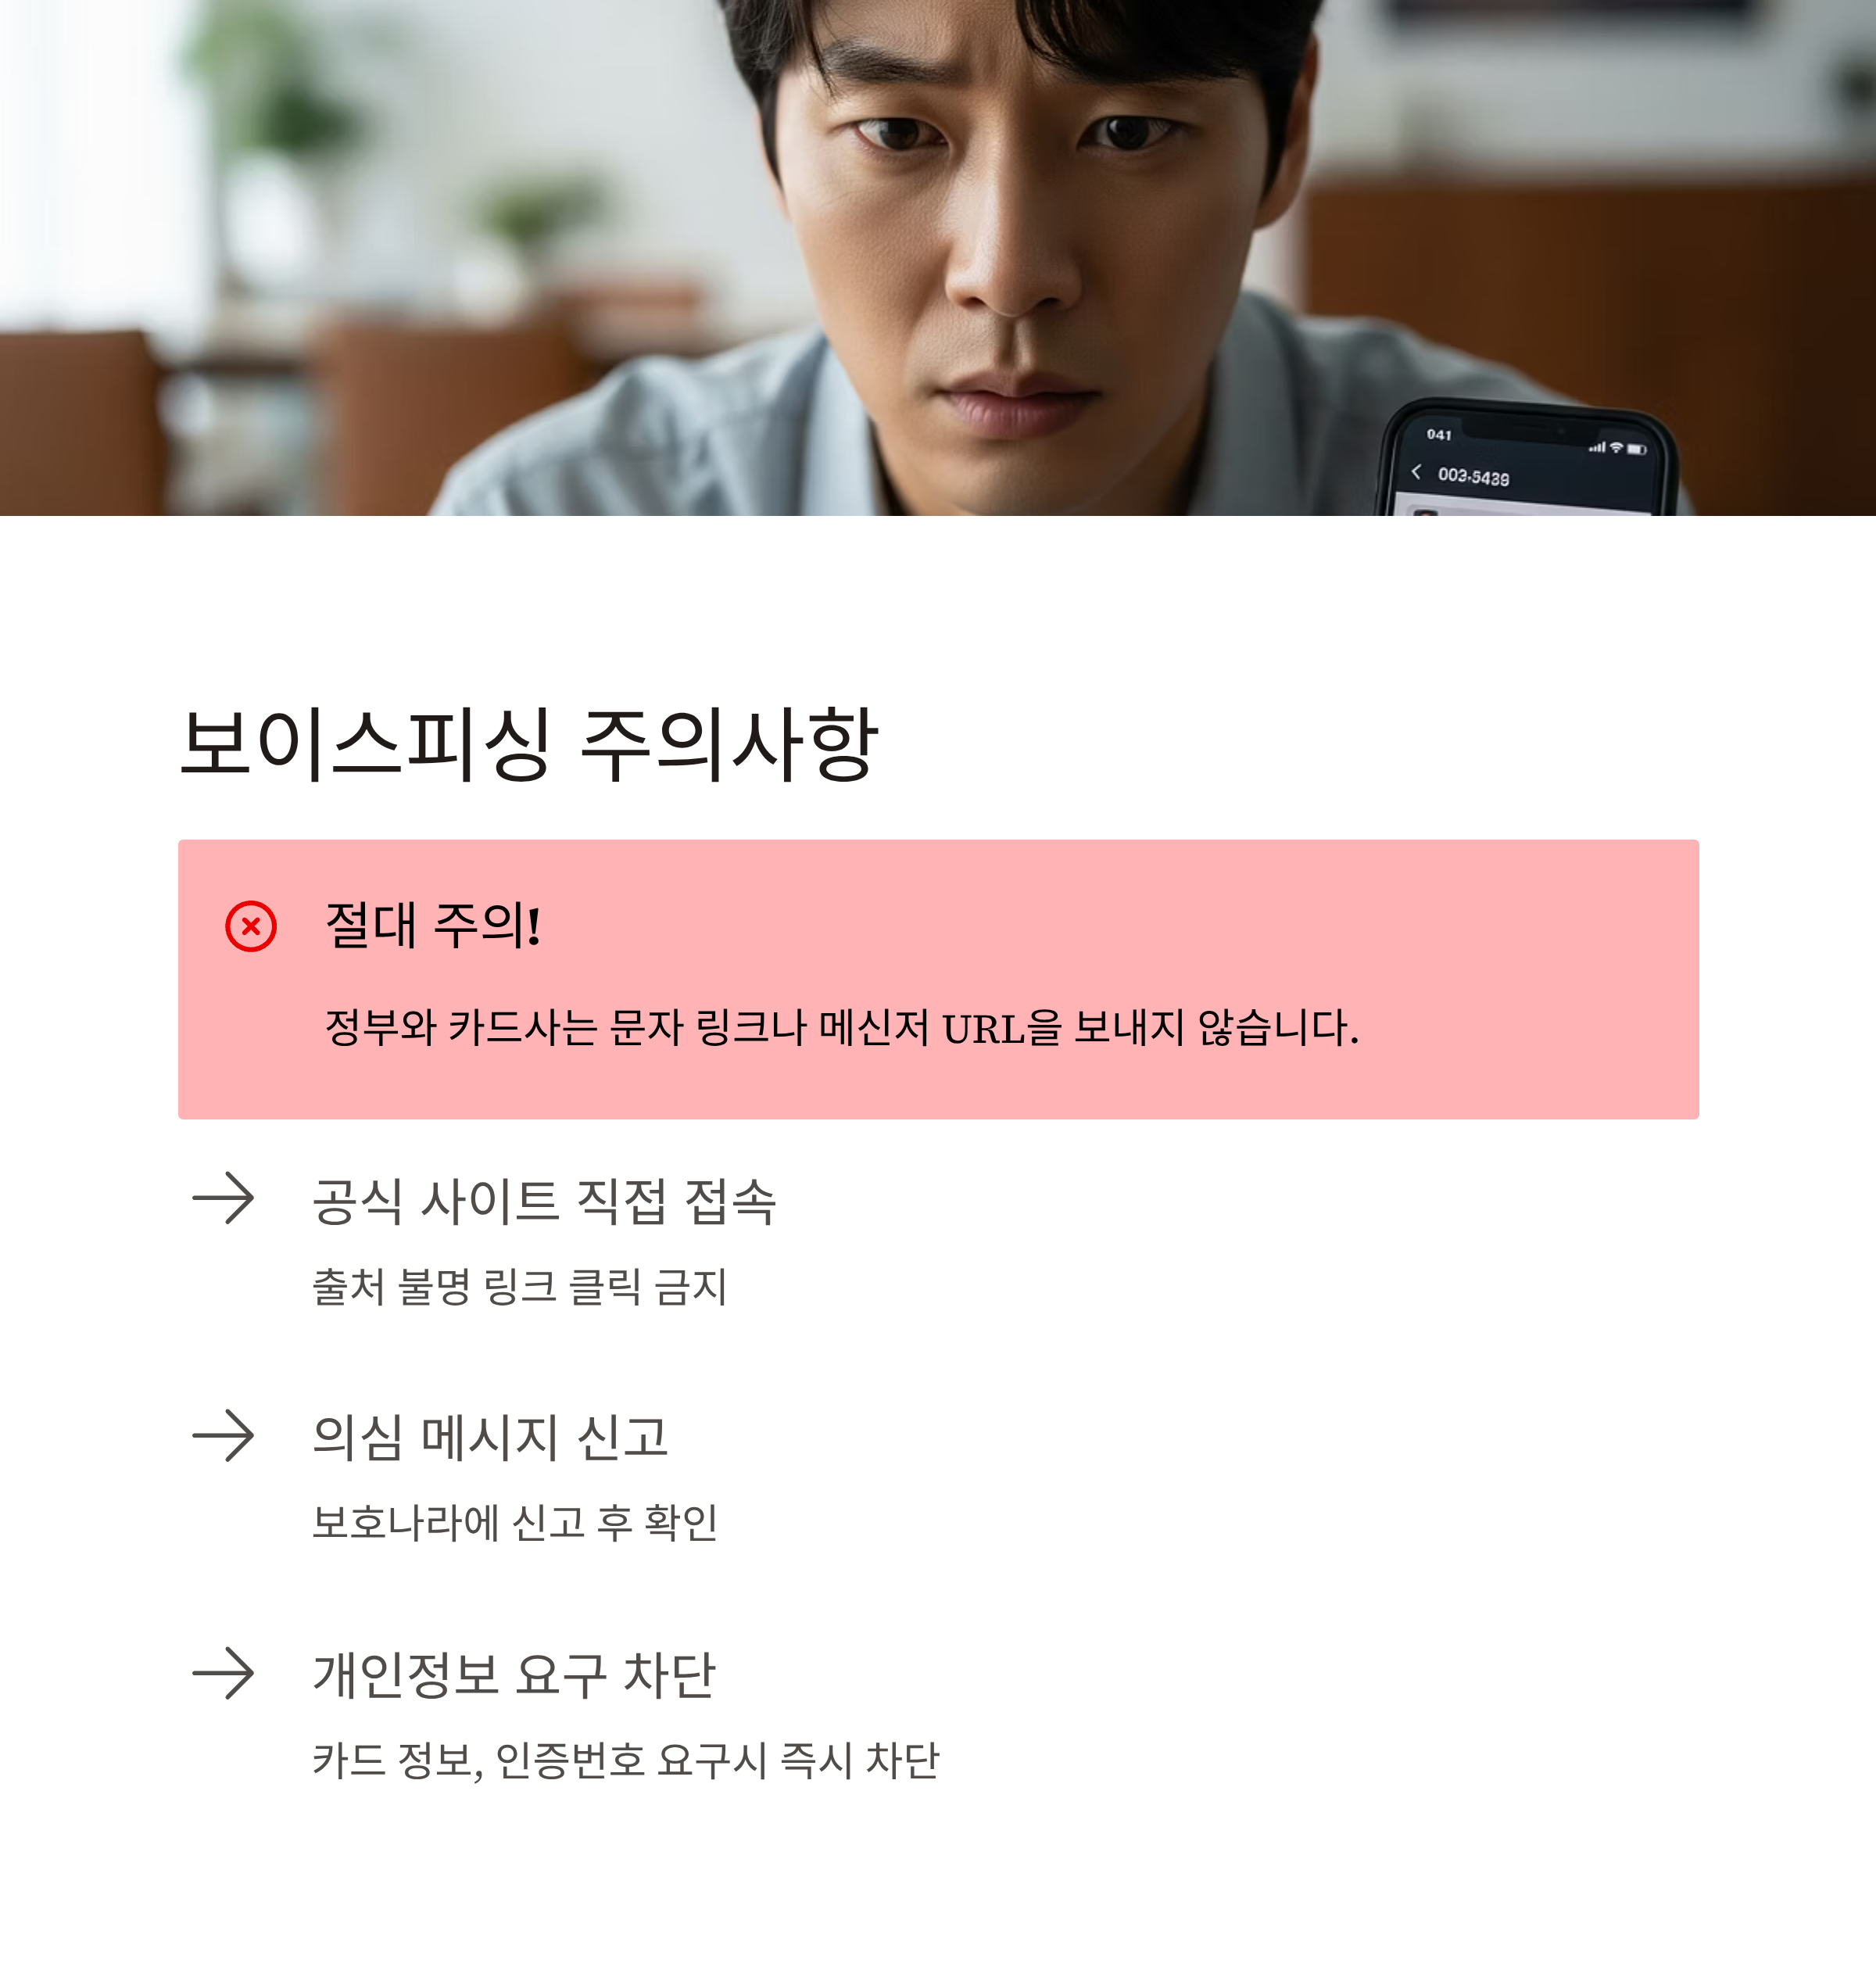
Task: Click the arrow beside 개인정보 요구 차단
Action: [223, 1673]
